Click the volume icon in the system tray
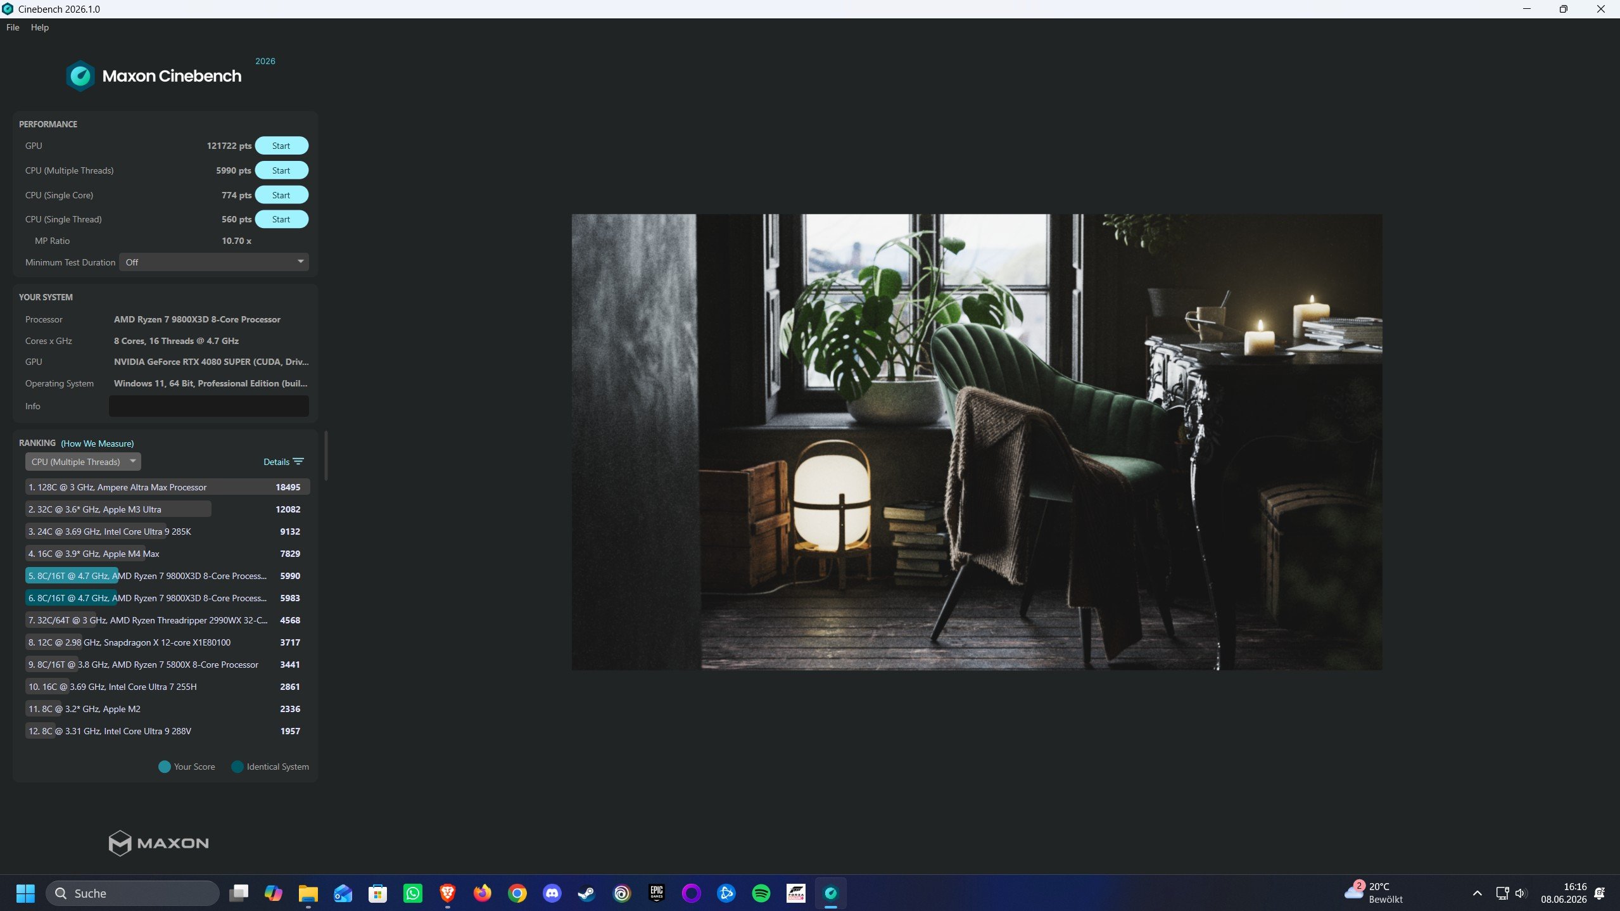This screenshot has width=1620, height=911. [x=1520, y=893]
